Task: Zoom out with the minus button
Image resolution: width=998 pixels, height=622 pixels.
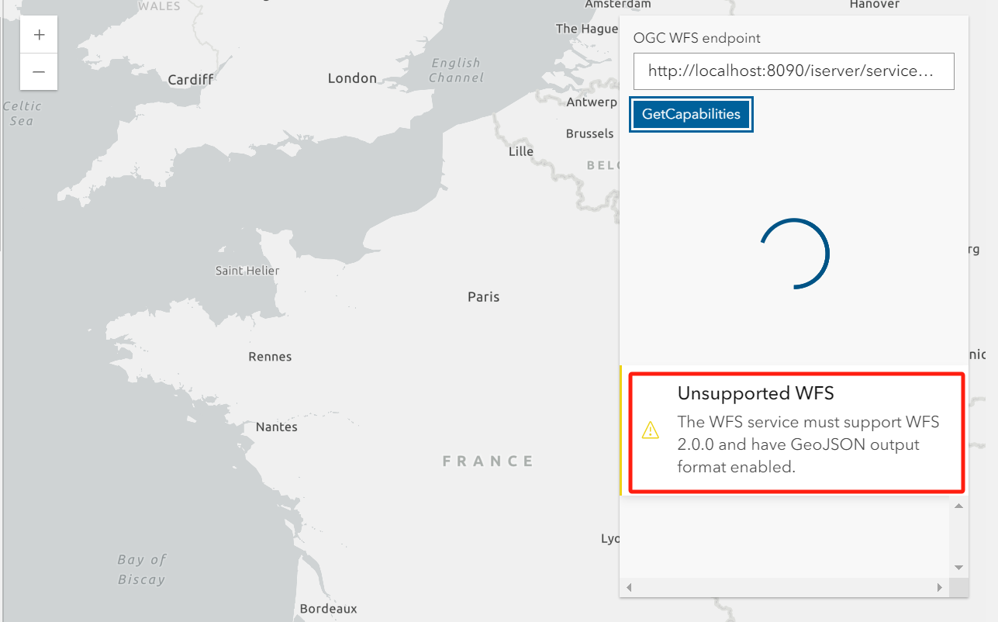Action: click(x=39, y=72)
